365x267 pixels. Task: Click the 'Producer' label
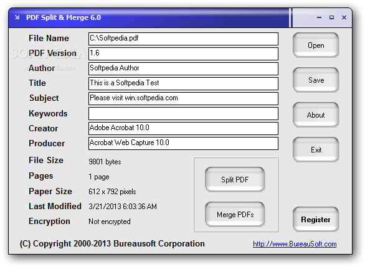click(47, 143)
